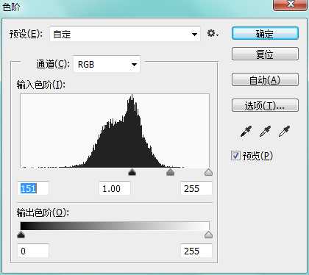Toggle the 预览(P) preview checkbox

pyautogui.click(x=235, y=155)
